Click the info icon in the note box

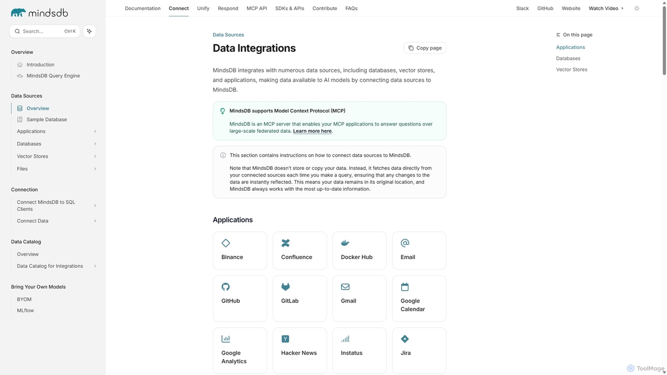(223, 155)
